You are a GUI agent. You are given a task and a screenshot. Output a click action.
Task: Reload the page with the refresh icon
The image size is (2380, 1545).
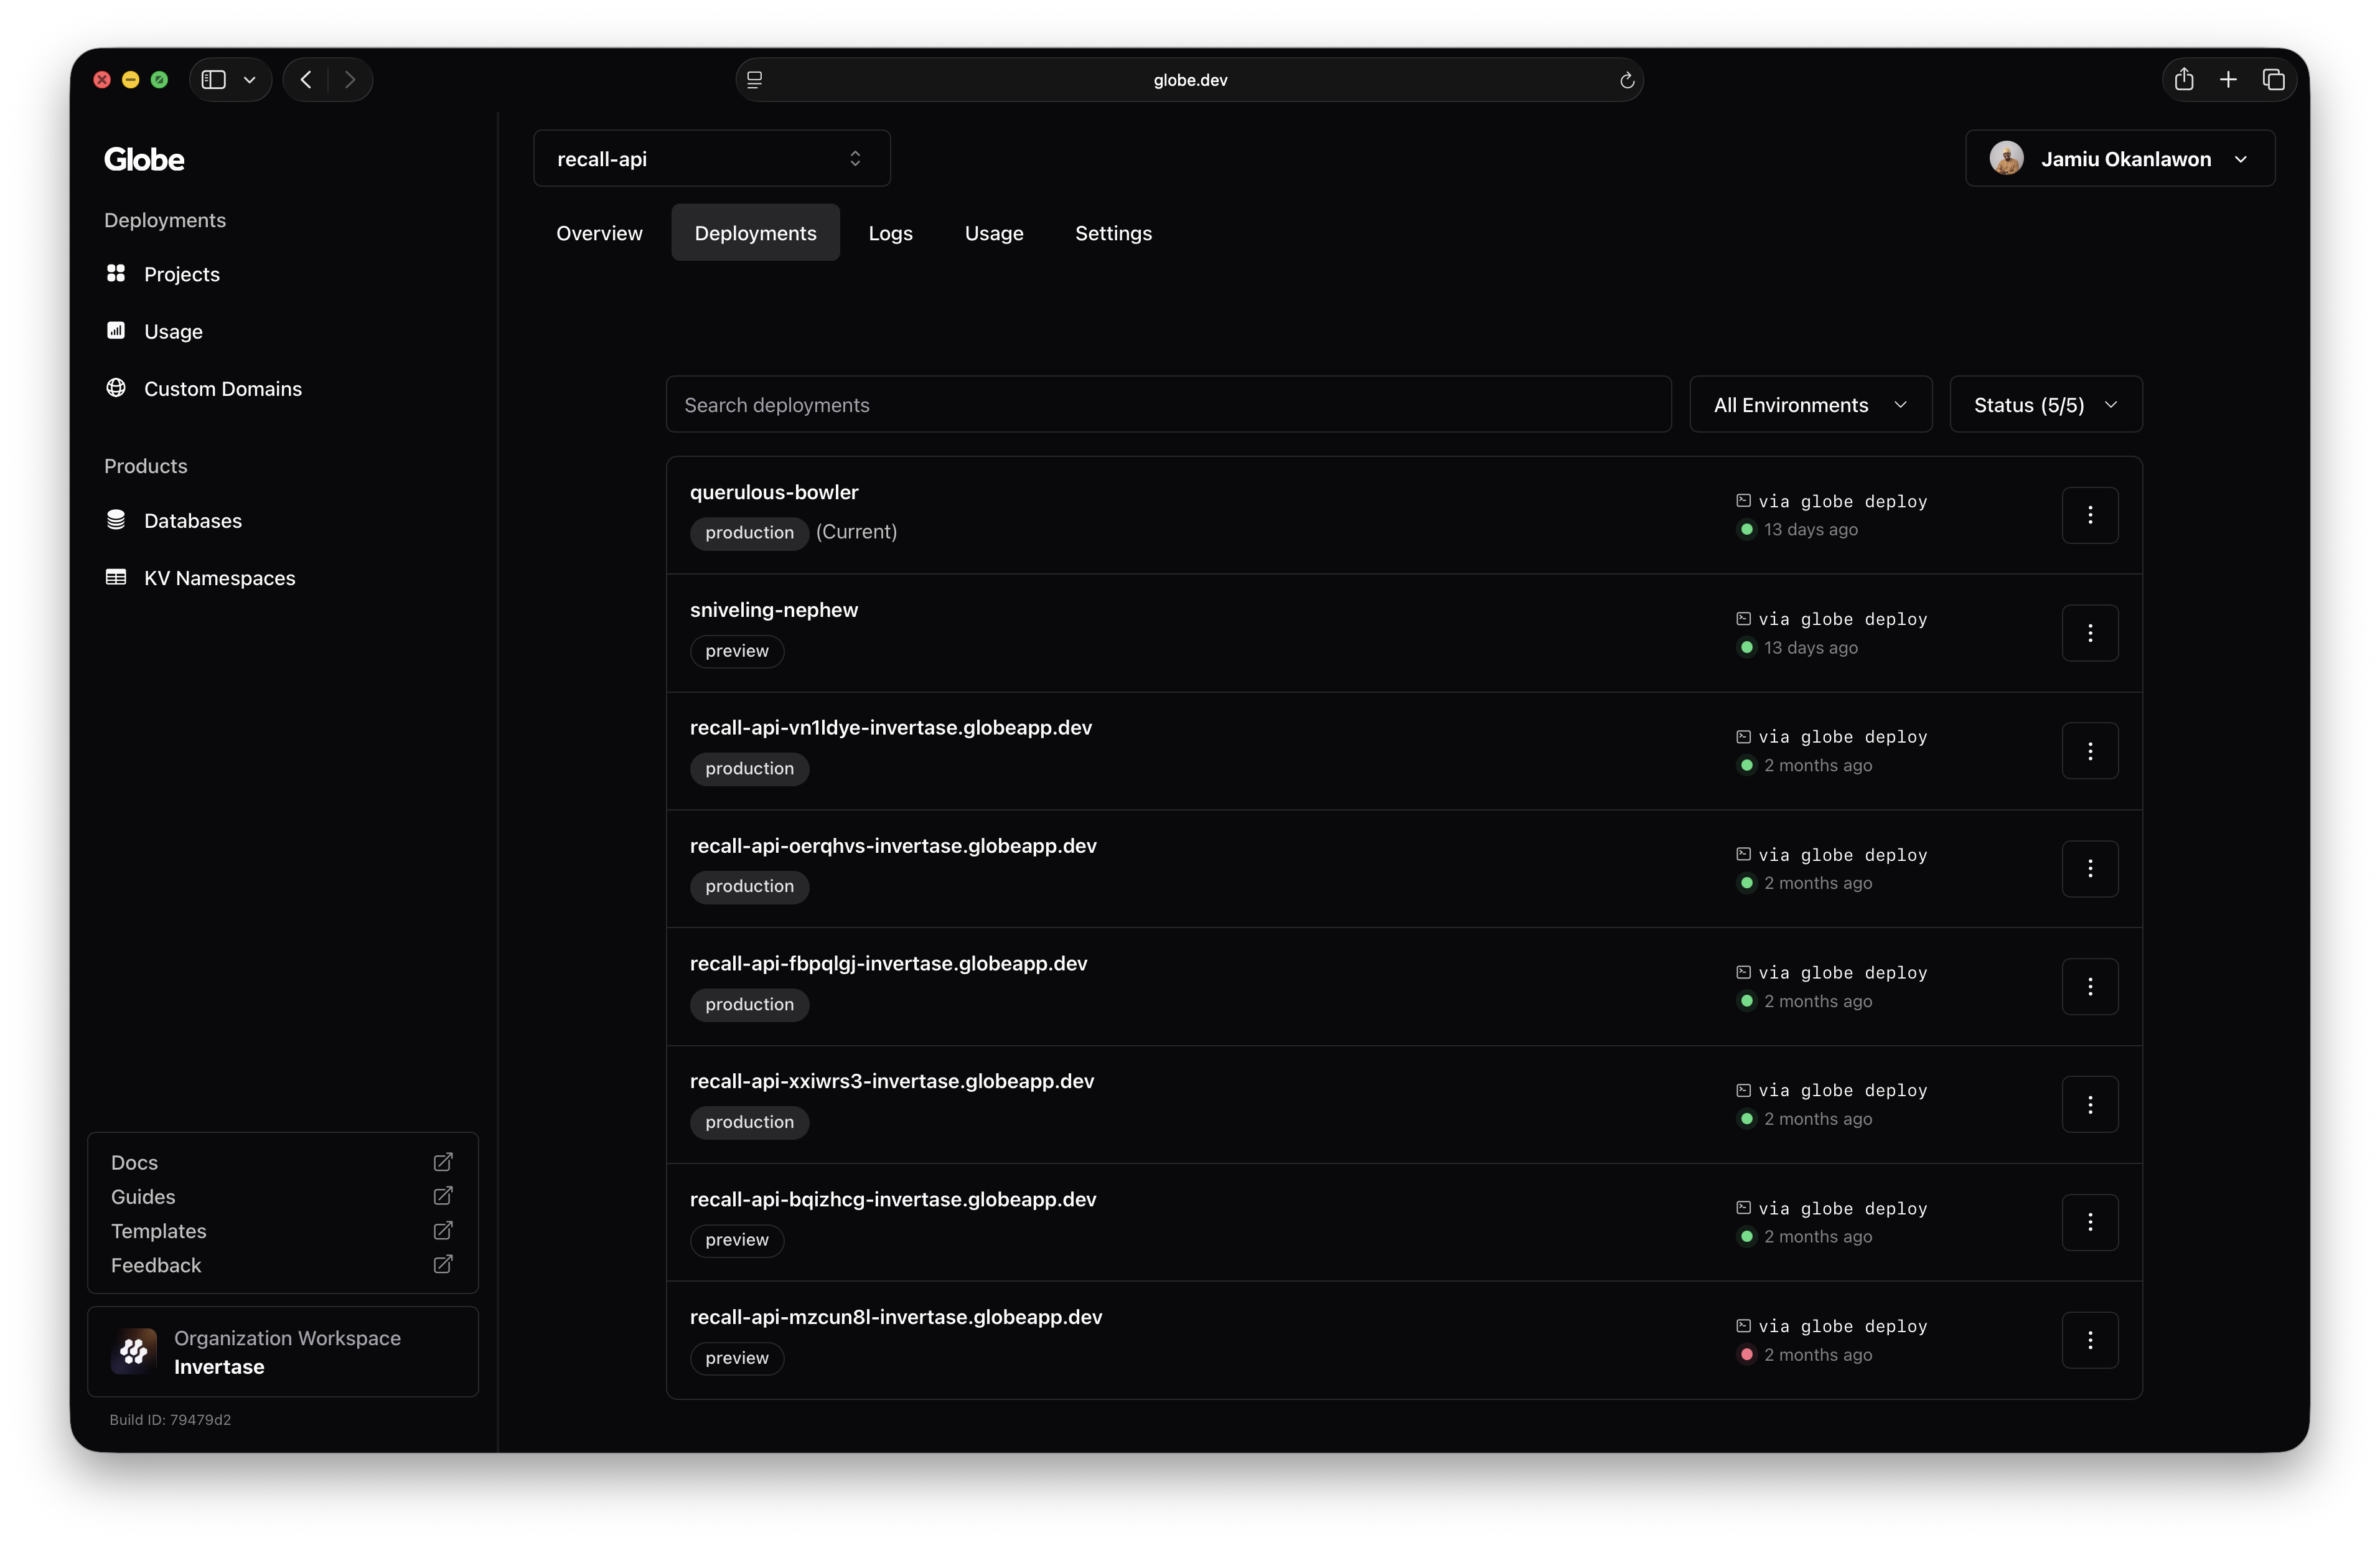(x=1626, y=80)
